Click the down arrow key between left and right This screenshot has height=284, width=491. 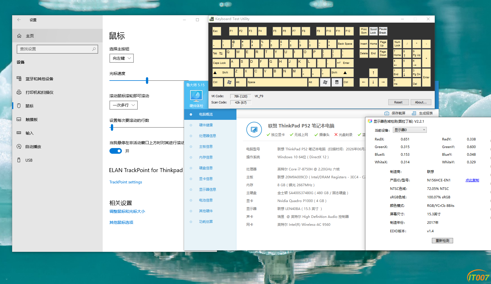coord(373,82)
